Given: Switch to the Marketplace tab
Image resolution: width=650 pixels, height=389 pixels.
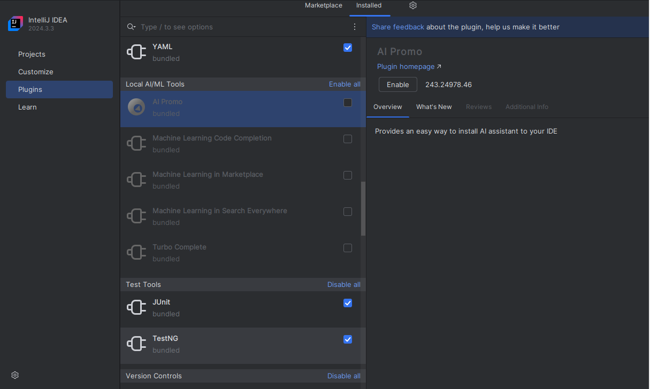Looking at the screenshot, I should (x=323, y=5).
